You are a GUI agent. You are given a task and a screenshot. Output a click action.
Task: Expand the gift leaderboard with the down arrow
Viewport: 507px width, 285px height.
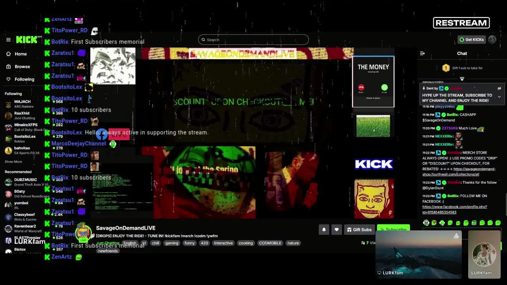[x=462, y=79]
